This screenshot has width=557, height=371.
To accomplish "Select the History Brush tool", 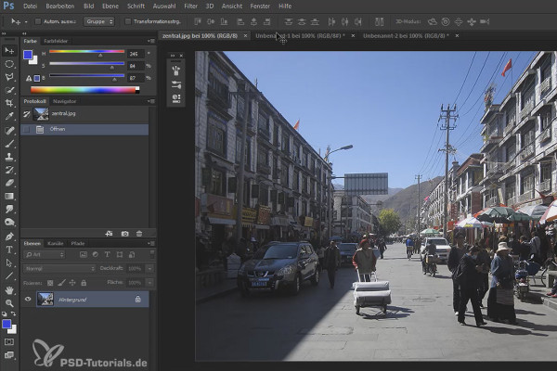I will coord(9,170).
